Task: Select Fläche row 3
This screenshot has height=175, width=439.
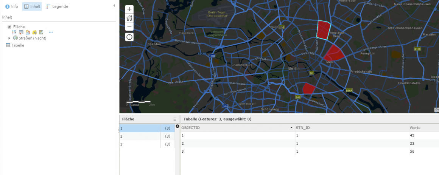Action: (147, 144)
